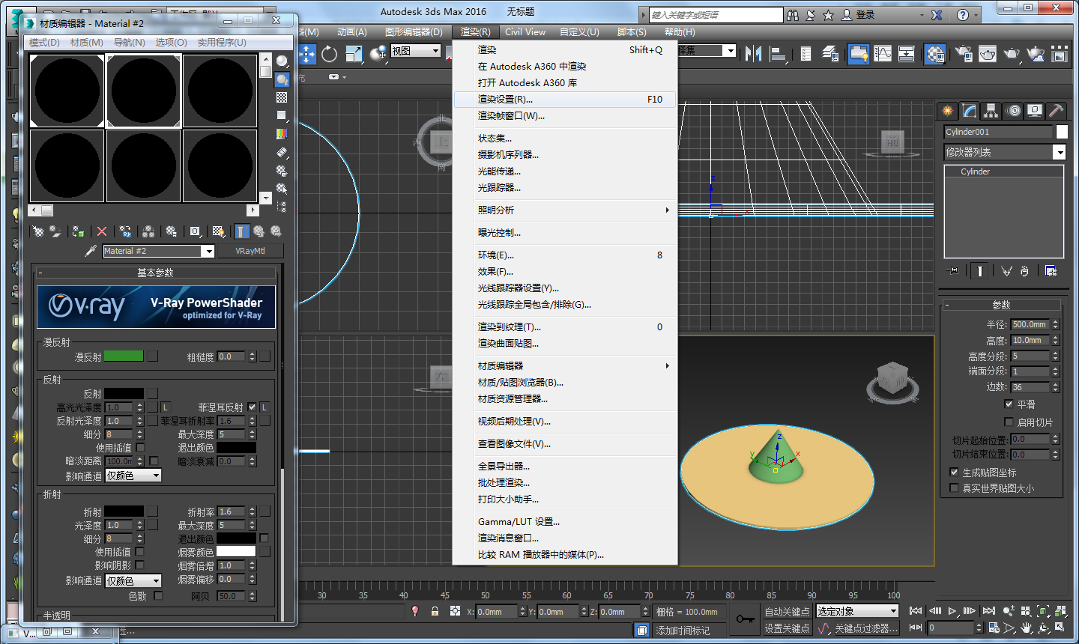Viewport: 1079px width, 644px height.
Task: Open 材质编辑器 submenu in render menu
Action: pyautogui.click(x=565, y=365)
